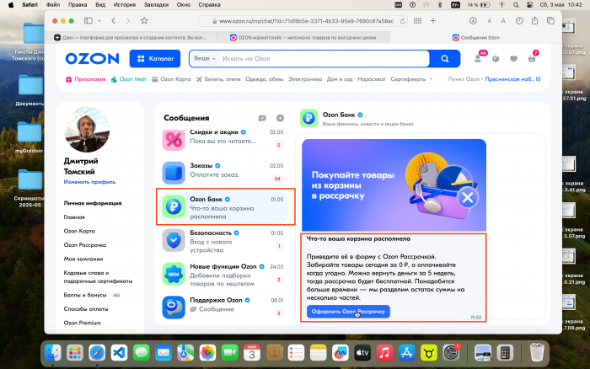Click Ozon Банк icon in chat header

309,118
